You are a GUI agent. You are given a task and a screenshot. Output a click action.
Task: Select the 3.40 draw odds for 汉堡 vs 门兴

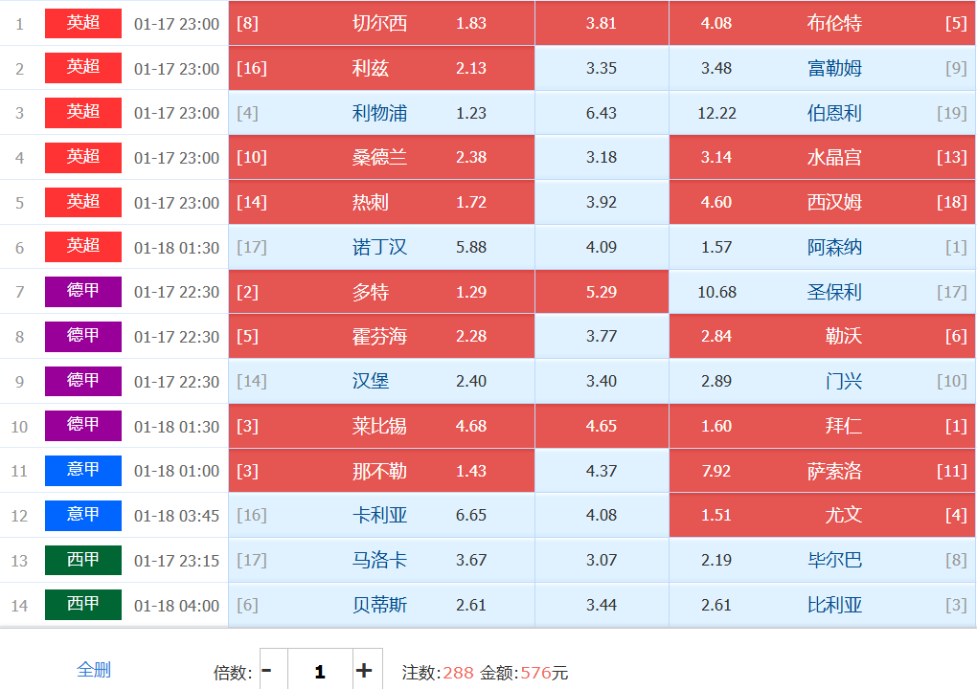coord(602,381)
